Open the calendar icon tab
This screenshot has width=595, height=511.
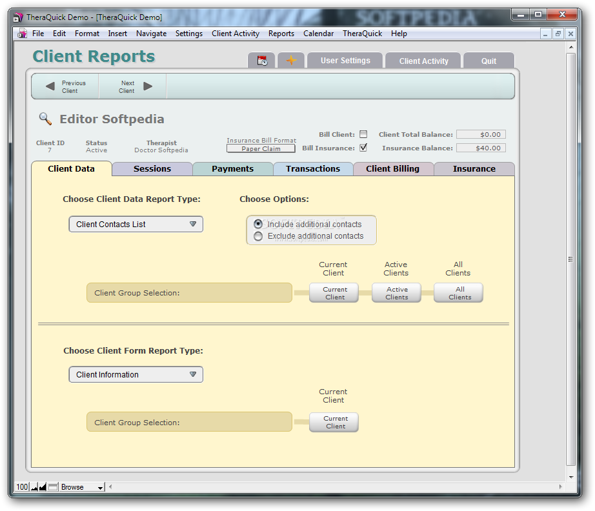click(262, 61)
